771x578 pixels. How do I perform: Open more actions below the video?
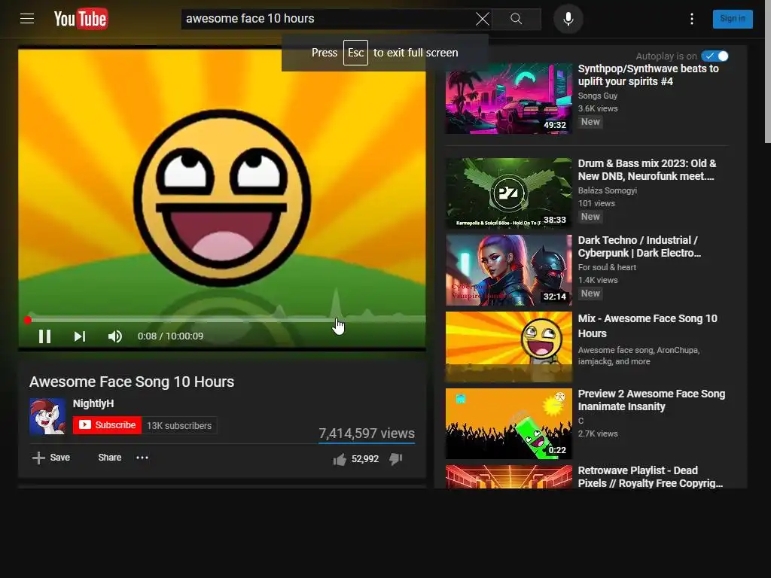142,458
